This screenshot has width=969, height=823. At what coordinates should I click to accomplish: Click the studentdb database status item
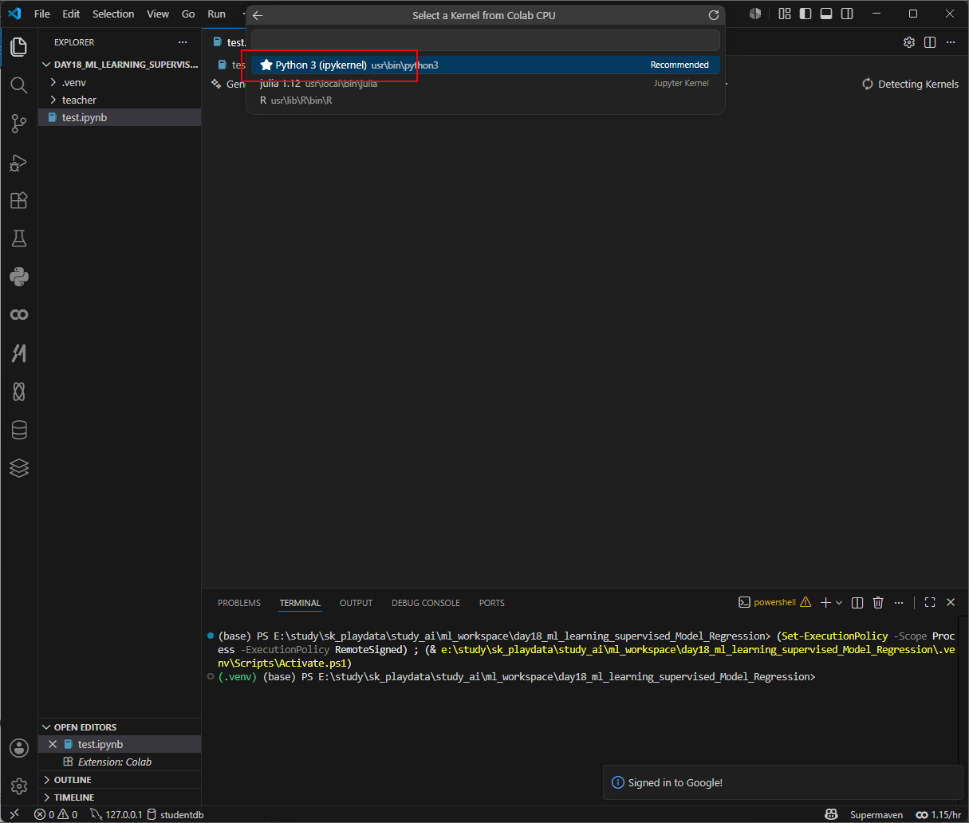175,814
